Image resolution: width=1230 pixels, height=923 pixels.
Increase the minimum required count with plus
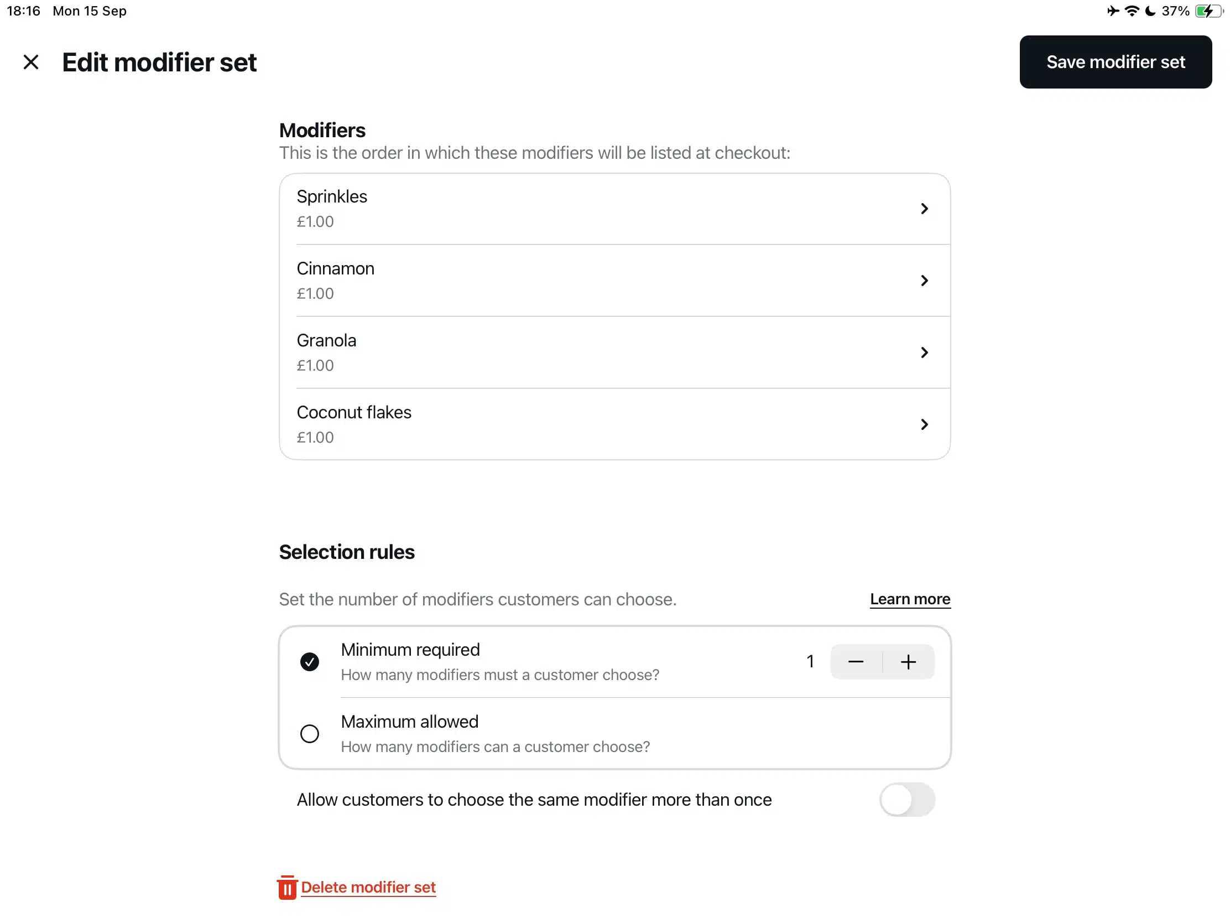(x=908, y=661)
